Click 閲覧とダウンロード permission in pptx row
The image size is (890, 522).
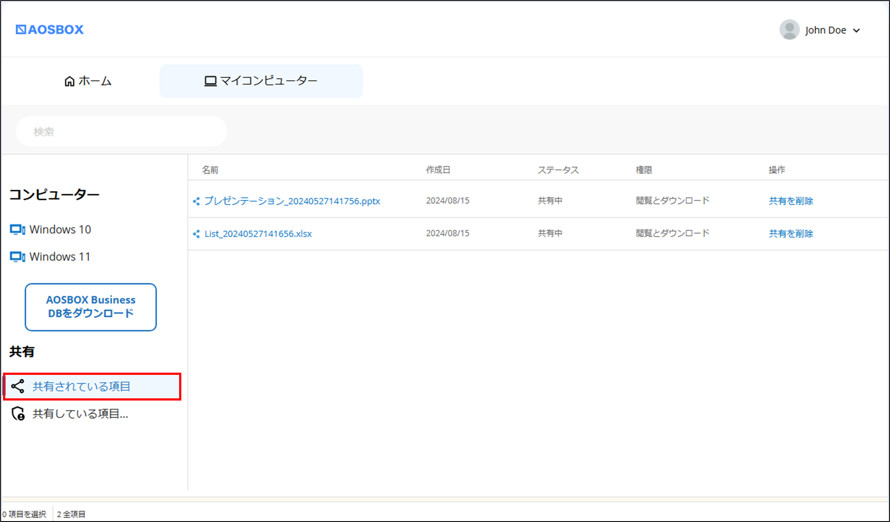(x=673, y=201)
